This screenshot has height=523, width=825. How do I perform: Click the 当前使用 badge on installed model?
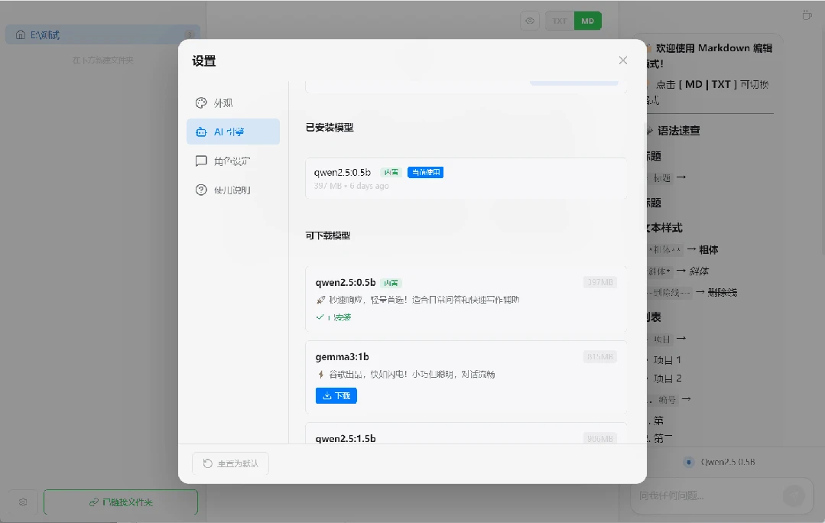[x=426, y=173]
